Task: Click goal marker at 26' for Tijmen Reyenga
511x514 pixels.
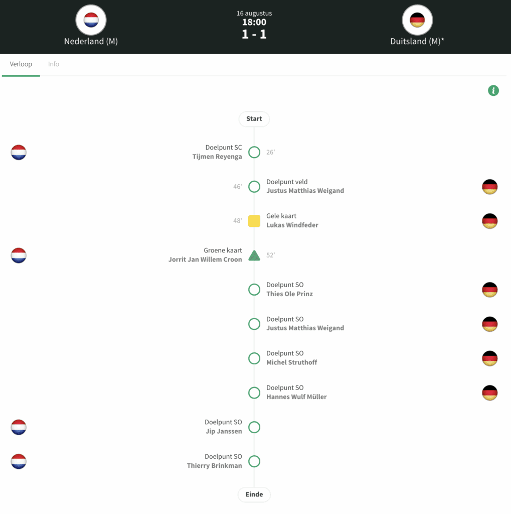Action: coord(254,152)
